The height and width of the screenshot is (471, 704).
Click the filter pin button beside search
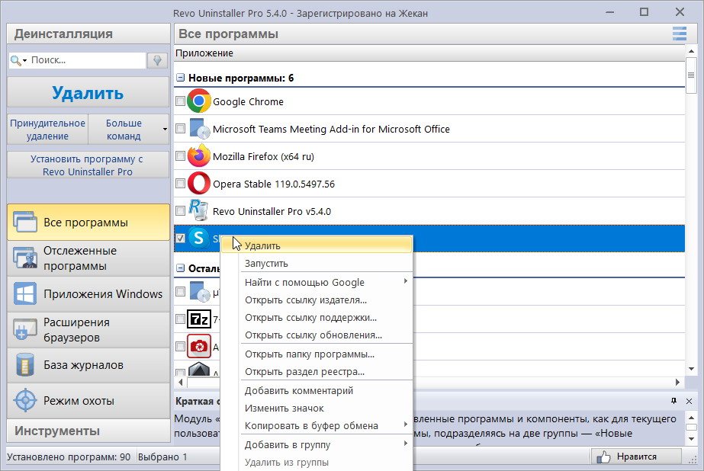(x=157, y=60)
